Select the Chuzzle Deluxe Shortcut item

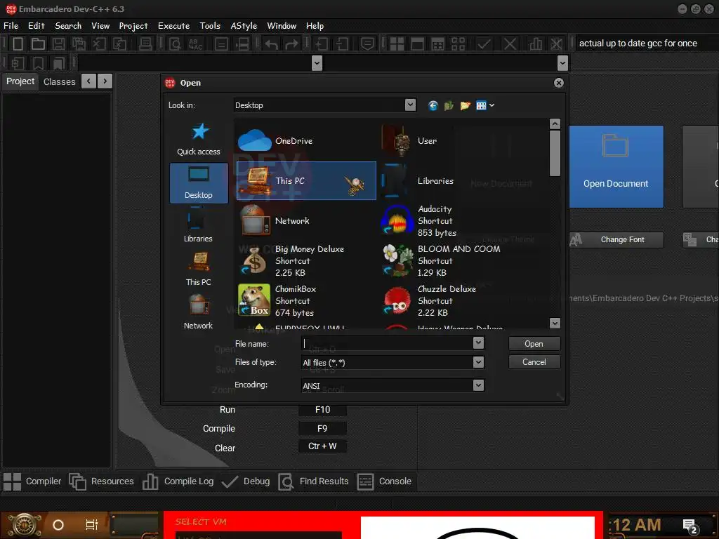447,300
